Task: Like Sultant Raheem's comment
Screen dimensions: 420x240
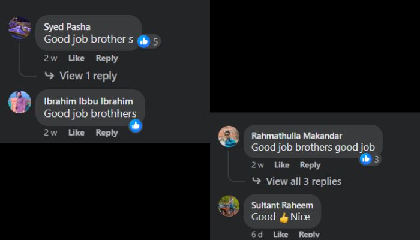Action: point(281,235)
